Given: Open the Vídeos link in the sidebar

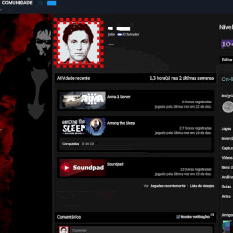Looking at the screenshot, I should point(227,158).
